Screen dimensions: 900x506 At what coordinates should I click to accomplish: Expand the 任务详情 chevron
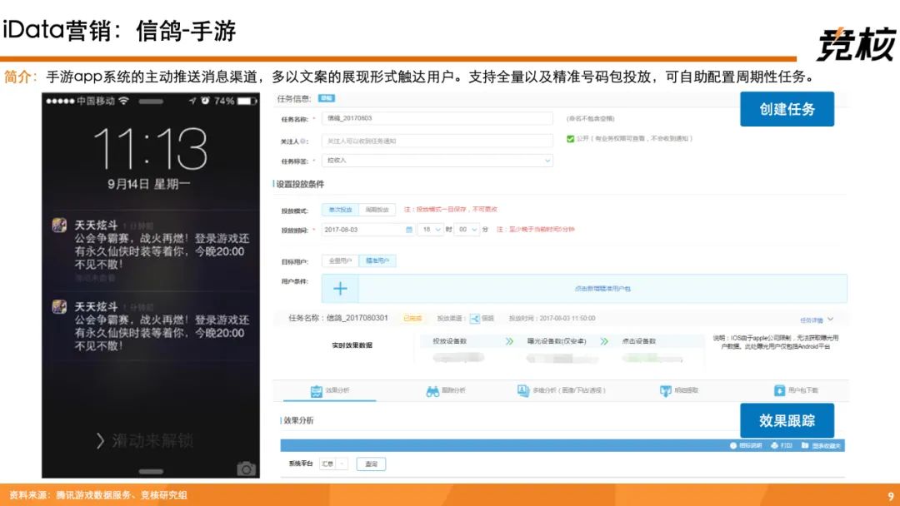tap(830, 319)
